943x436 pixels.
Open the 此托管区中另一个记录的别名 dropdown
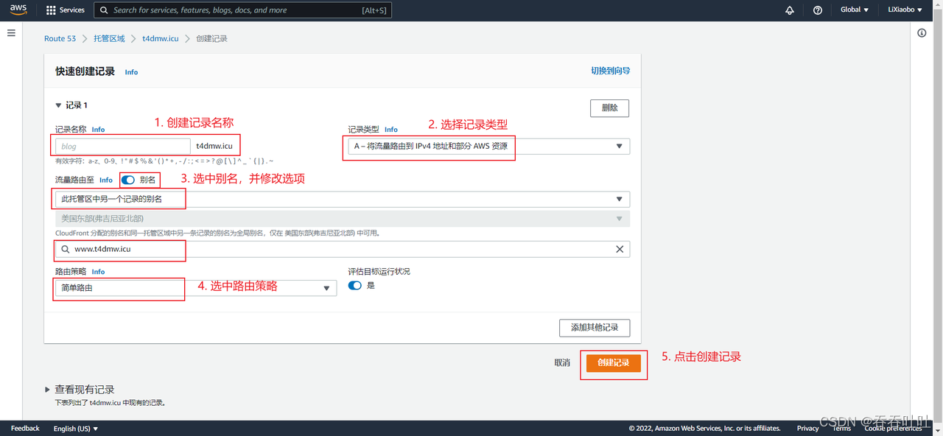(x=343, y=199)
